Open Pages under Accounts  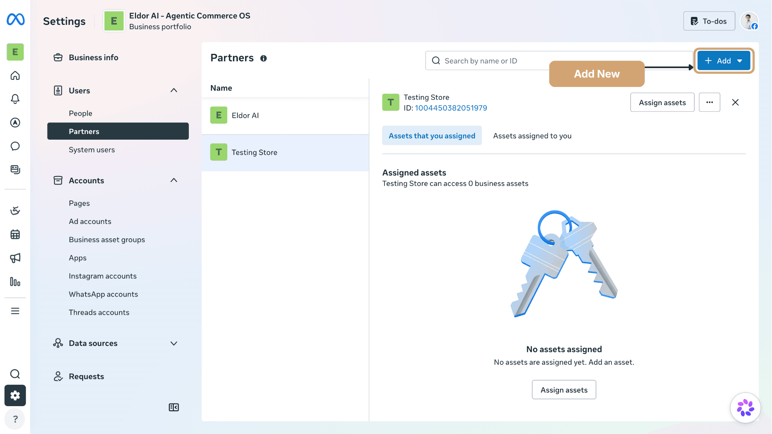pyautogui.click(x=79, y=203)
